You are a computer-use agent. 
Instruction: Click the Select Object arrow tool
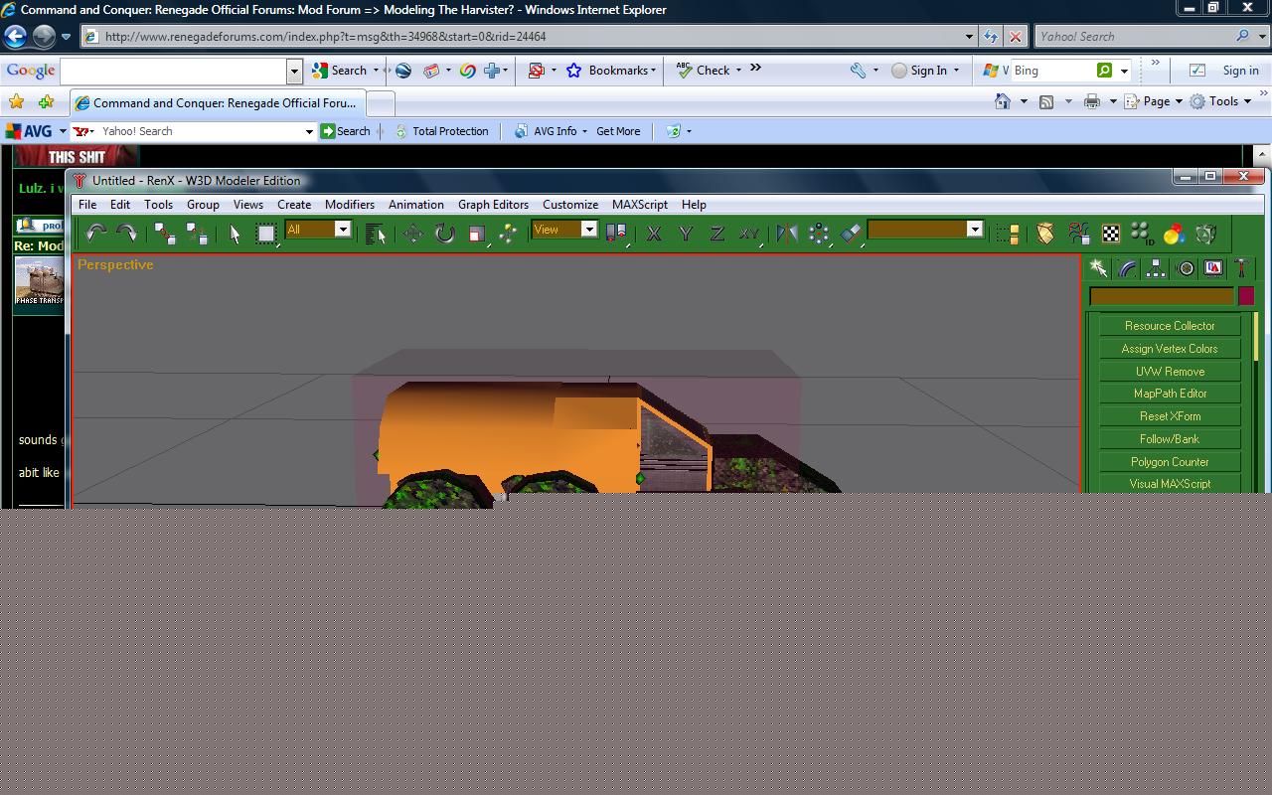(x=235, y=234)
